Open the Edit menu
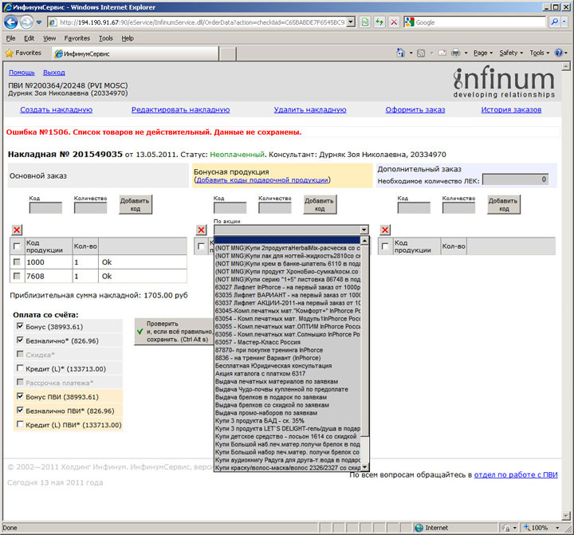Image resolution: width=574 pixels, height=535 pixels. tap(29, 38)
